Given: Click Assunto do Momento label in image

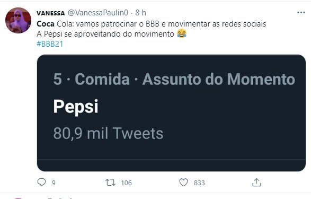Looking at the screenshot, I should point(219,79).
